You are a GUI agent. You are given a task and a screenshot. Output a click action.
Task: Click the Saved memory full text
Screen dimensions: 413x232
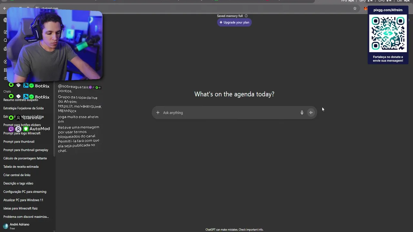[x=230, y=16]
